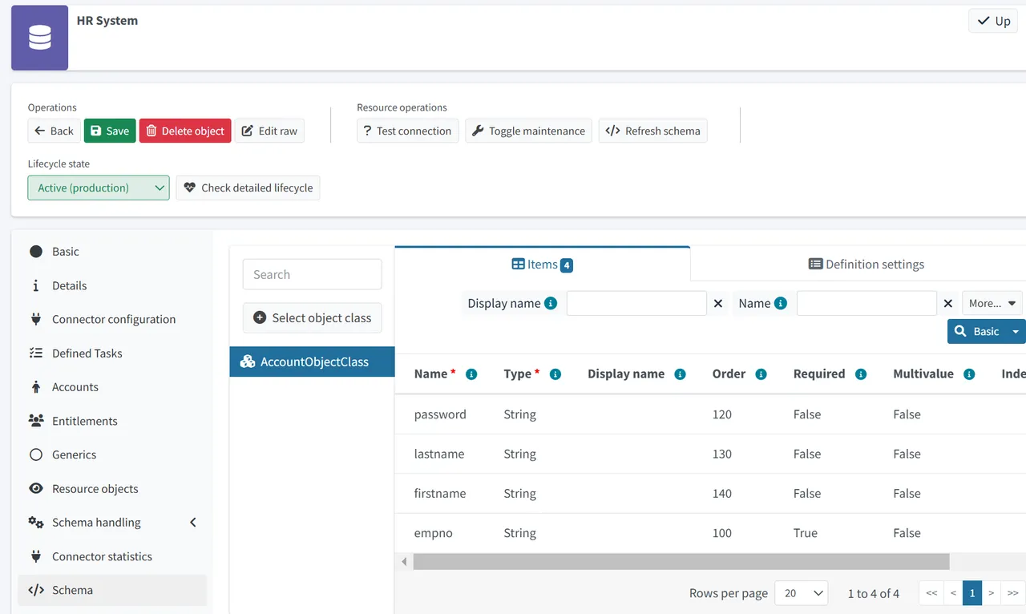This screenshot has height=614, width=1026.
Task: Click Refresh schema button
Action: (653, 131)
